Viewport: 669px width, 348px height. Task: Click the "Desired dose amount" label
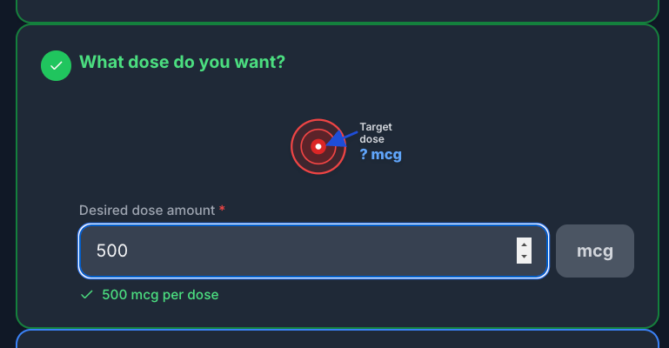147,211
